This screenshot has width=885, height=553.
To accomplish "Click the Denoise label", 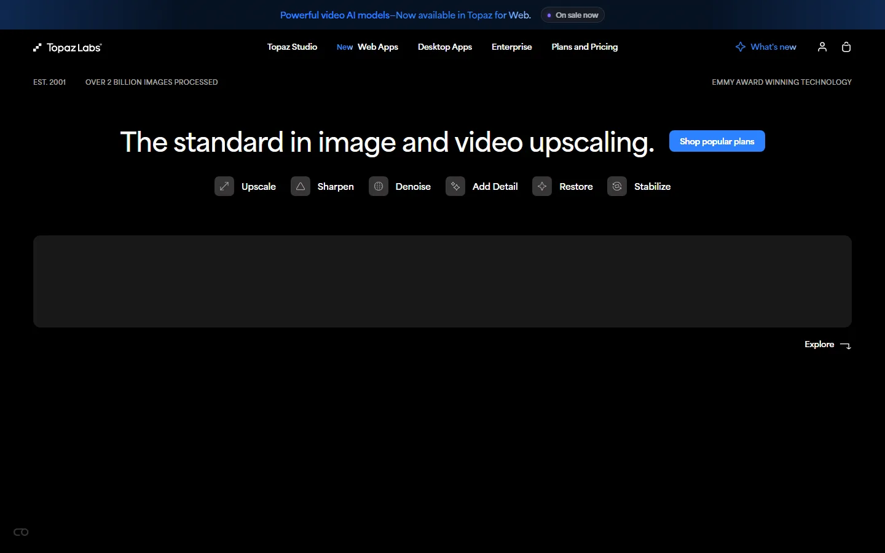I will click(413, 186).
